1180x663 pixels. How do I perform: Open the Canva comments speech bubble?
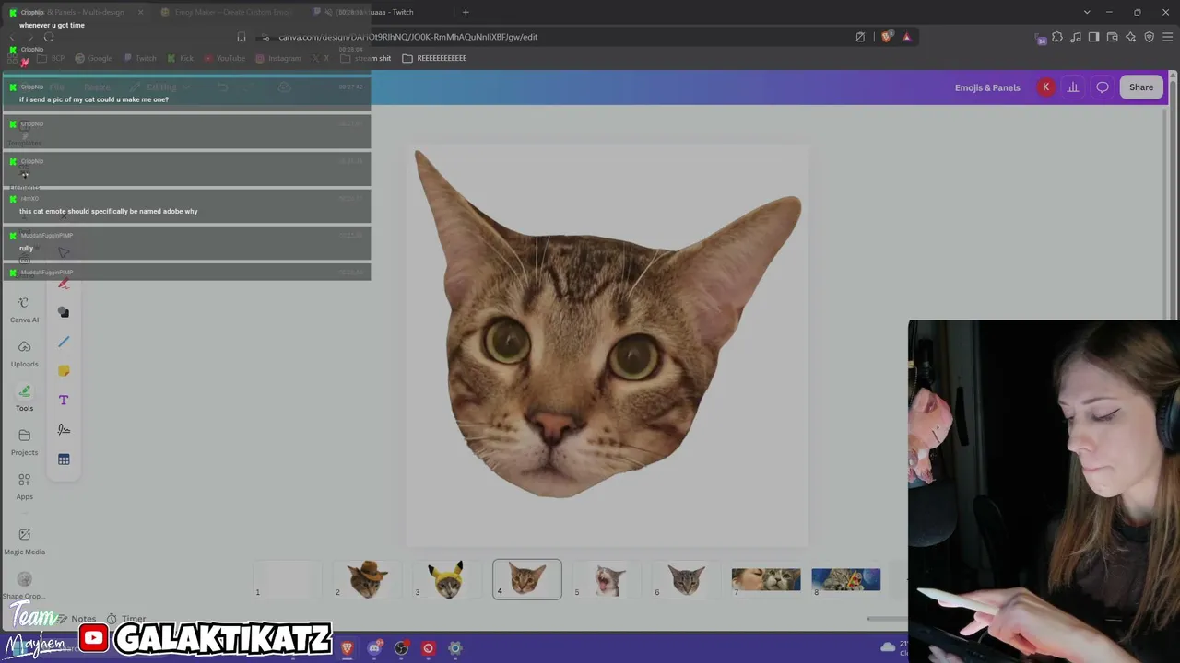point(1103,87)
